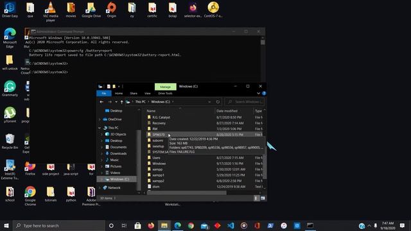Viewport: 411px width, 231px height.
Task: Open the recent locations dropdown arrow
Action: coord(116,102)
